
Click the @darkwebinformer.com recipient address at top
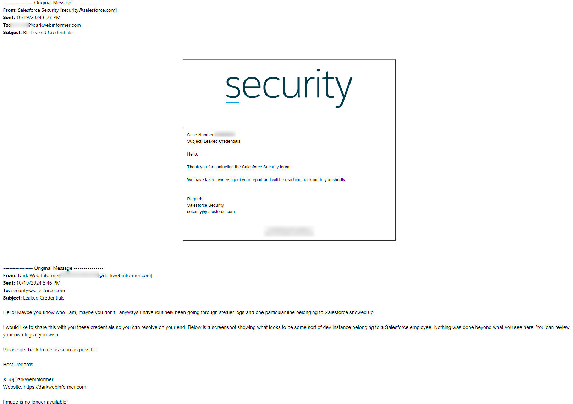55,25
